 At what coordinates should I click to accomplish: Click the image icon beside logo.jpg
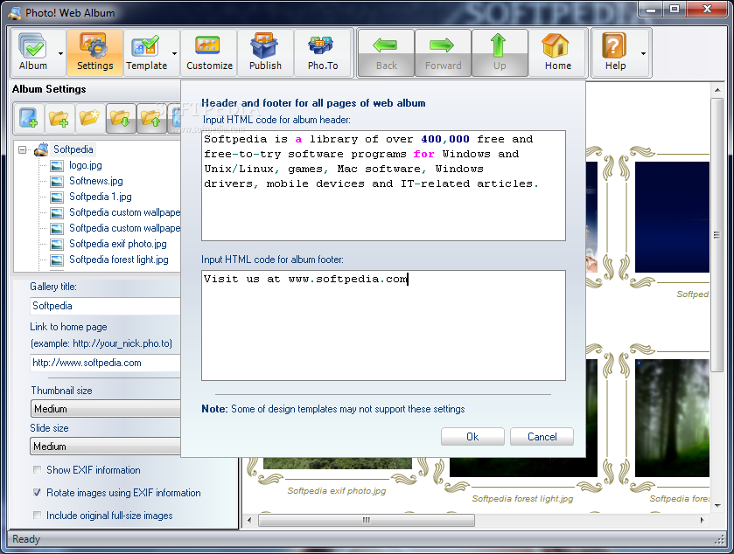click(57, 165)
